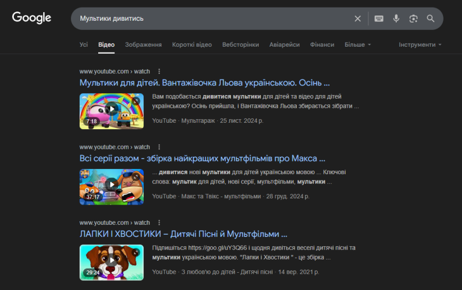Preview icon on the 37:17 thumbnail corner
Screen dimensions: 462x290
136,176
